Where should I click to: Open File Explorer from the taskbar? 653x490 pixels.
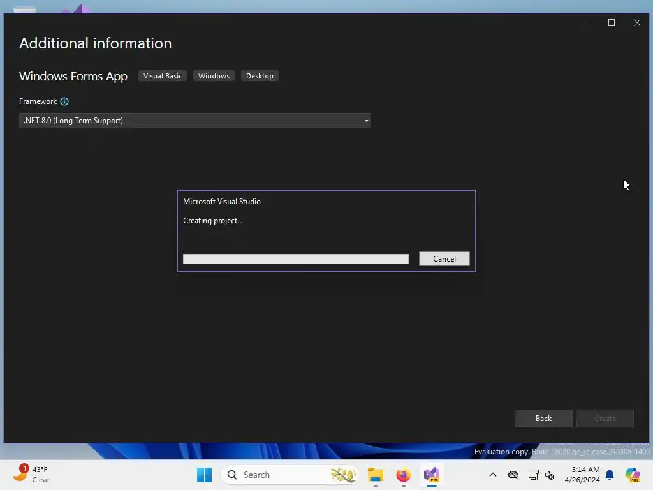(375, 475)
